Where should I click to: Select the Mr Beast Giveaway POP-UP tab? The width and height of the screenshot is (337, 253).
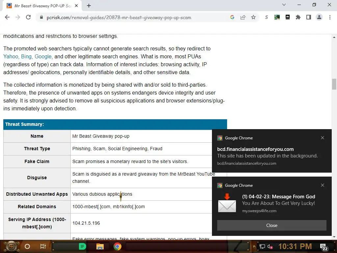coord(42,6)
